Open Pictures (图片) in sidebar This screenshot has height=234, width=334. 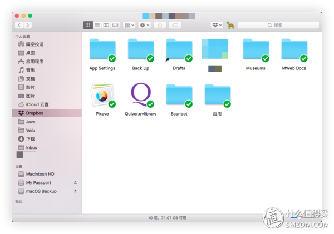47,96
